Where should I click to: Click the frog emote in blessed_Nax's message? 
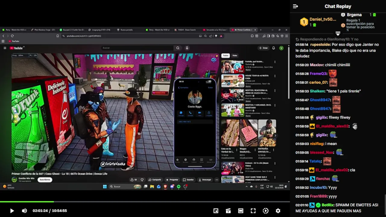click(340, 152)
